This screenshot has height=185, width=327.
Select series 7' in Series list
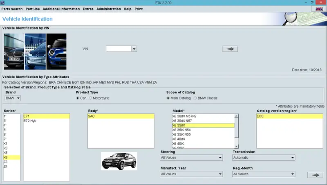[12, 139]
